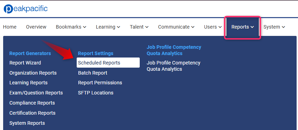
Task: Open the Report Wizard
Action: point(25,63)
